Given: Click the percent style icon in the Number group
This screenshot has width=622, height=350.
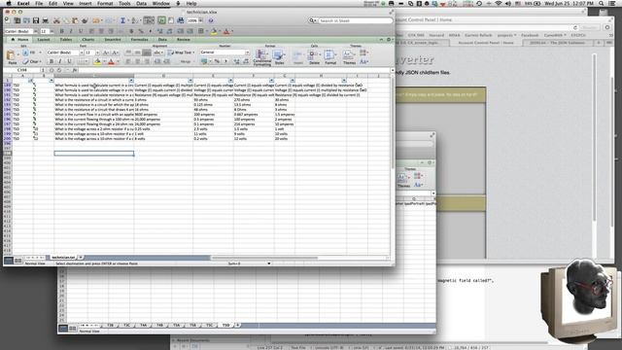Looking at the screenshot, I should point(217,61).
